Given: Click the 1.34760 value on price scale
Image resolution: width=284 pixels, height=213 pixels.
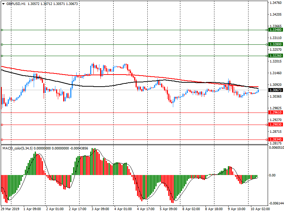Looking at the screenshot, I should [275, 3].
